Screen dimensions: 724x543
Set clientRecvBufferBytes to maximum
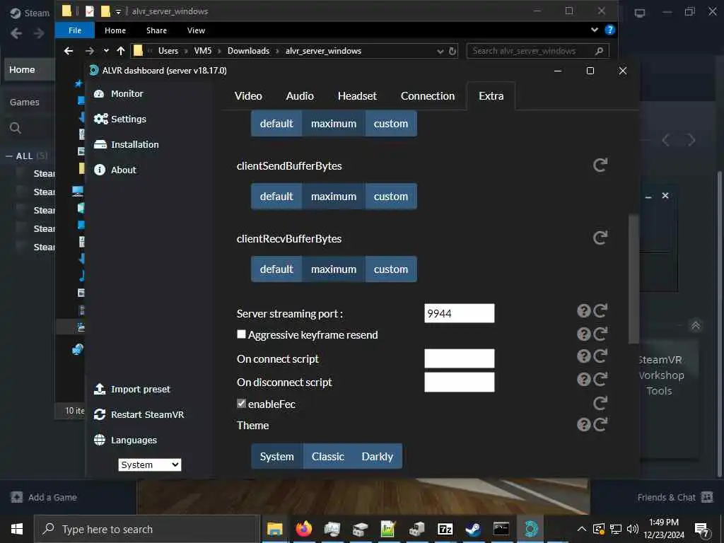point(334,269)
